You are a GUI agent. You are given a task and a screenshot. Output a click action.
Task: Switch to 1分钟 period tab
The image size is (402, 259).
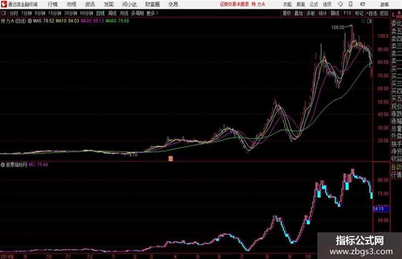click(x=26, y=13)
